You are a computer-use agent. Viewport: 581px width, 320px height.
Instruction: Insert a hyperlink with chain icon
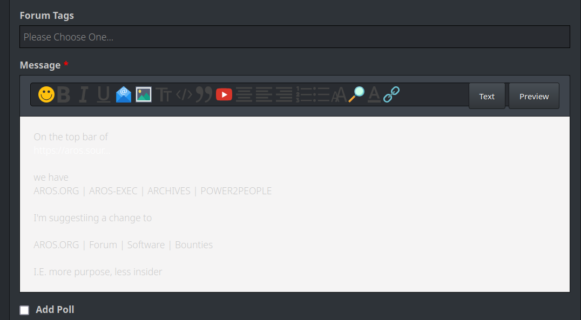coord(391,95)
